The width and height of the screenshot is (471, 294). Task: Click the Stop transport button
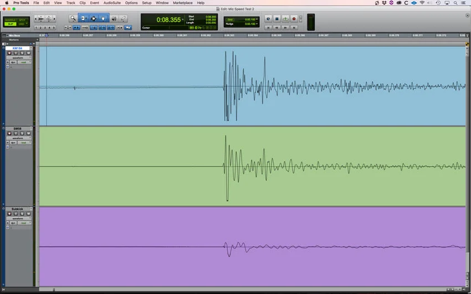click(x=277, y=19)
